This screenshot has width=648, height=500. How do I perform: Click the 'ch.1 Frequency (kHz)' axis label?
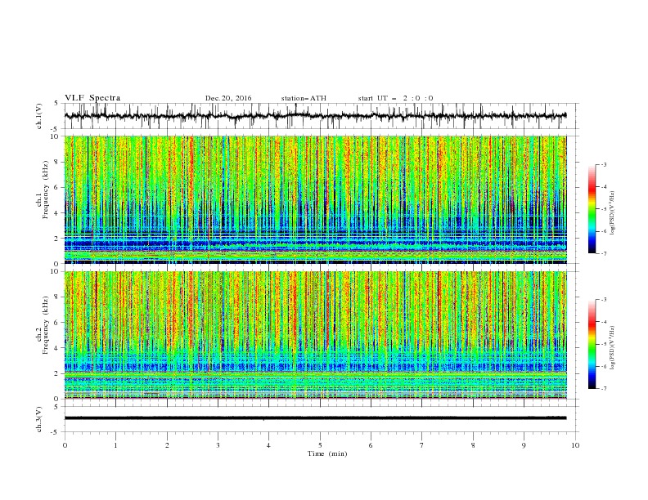(x=43, y=190)
